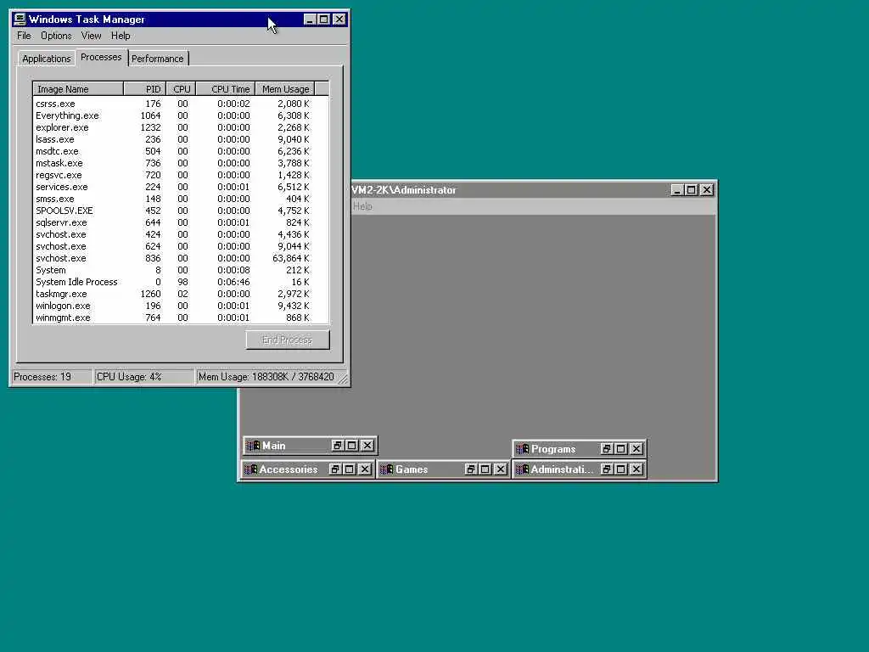Close the Administrative group window

(x=636, y=469)
